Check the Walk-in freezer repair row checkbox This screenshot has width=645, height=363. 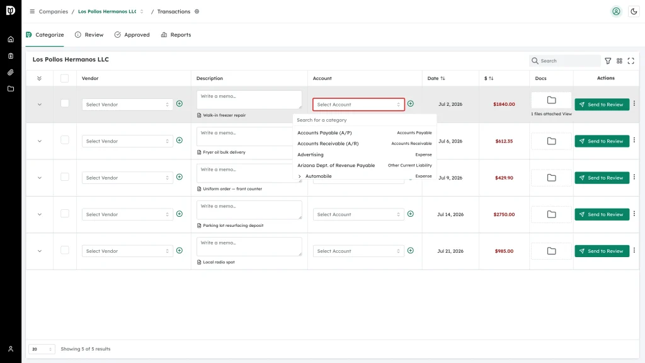(x=65, y=103)
